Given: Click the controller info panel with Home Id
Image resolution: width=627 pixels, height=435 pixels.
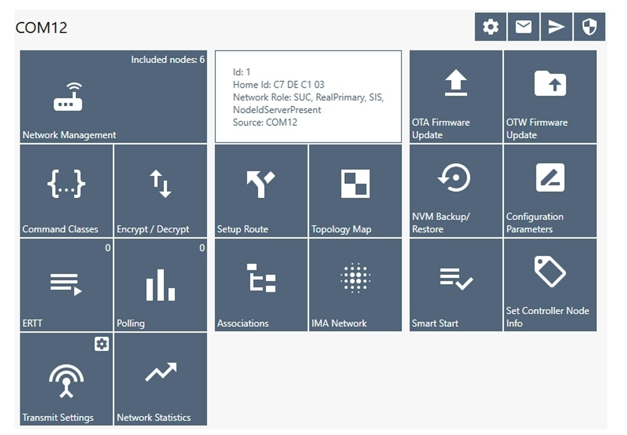Looking at the screenshot, I should tap(308, 96).
